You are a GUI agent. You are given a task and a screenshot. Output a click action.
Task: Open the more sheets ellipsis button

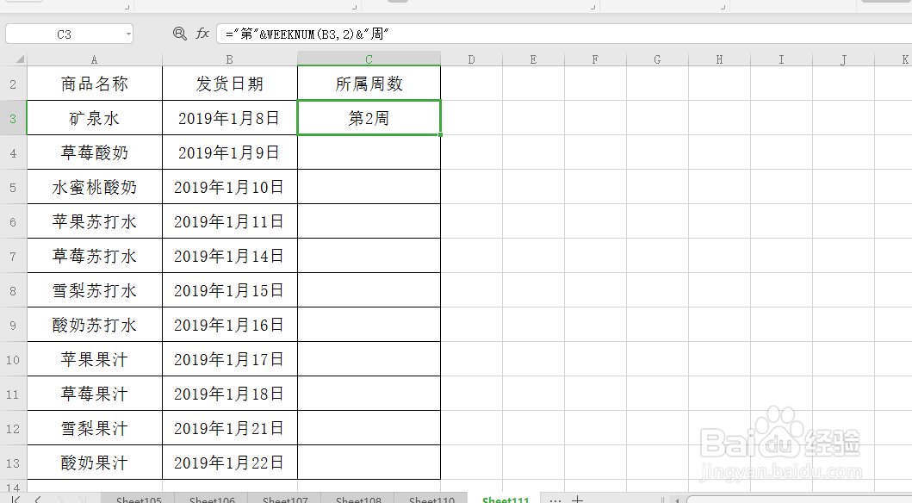pyautogui.click(x=555, y=500)
